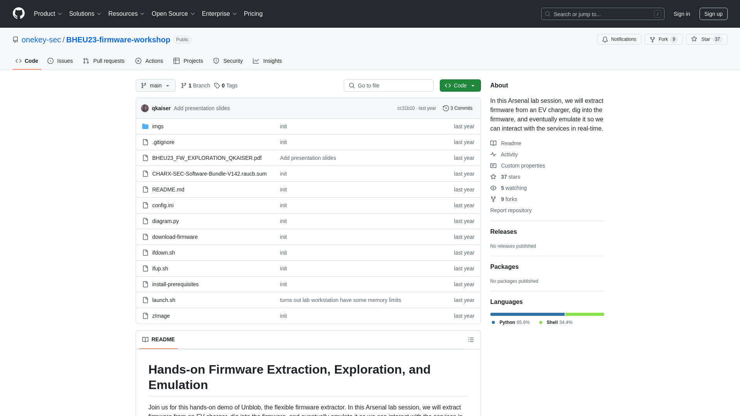The width and height of the screenshot is (740, 416).
Task: Expand the Enterprise menu
Action: (219, 13)
